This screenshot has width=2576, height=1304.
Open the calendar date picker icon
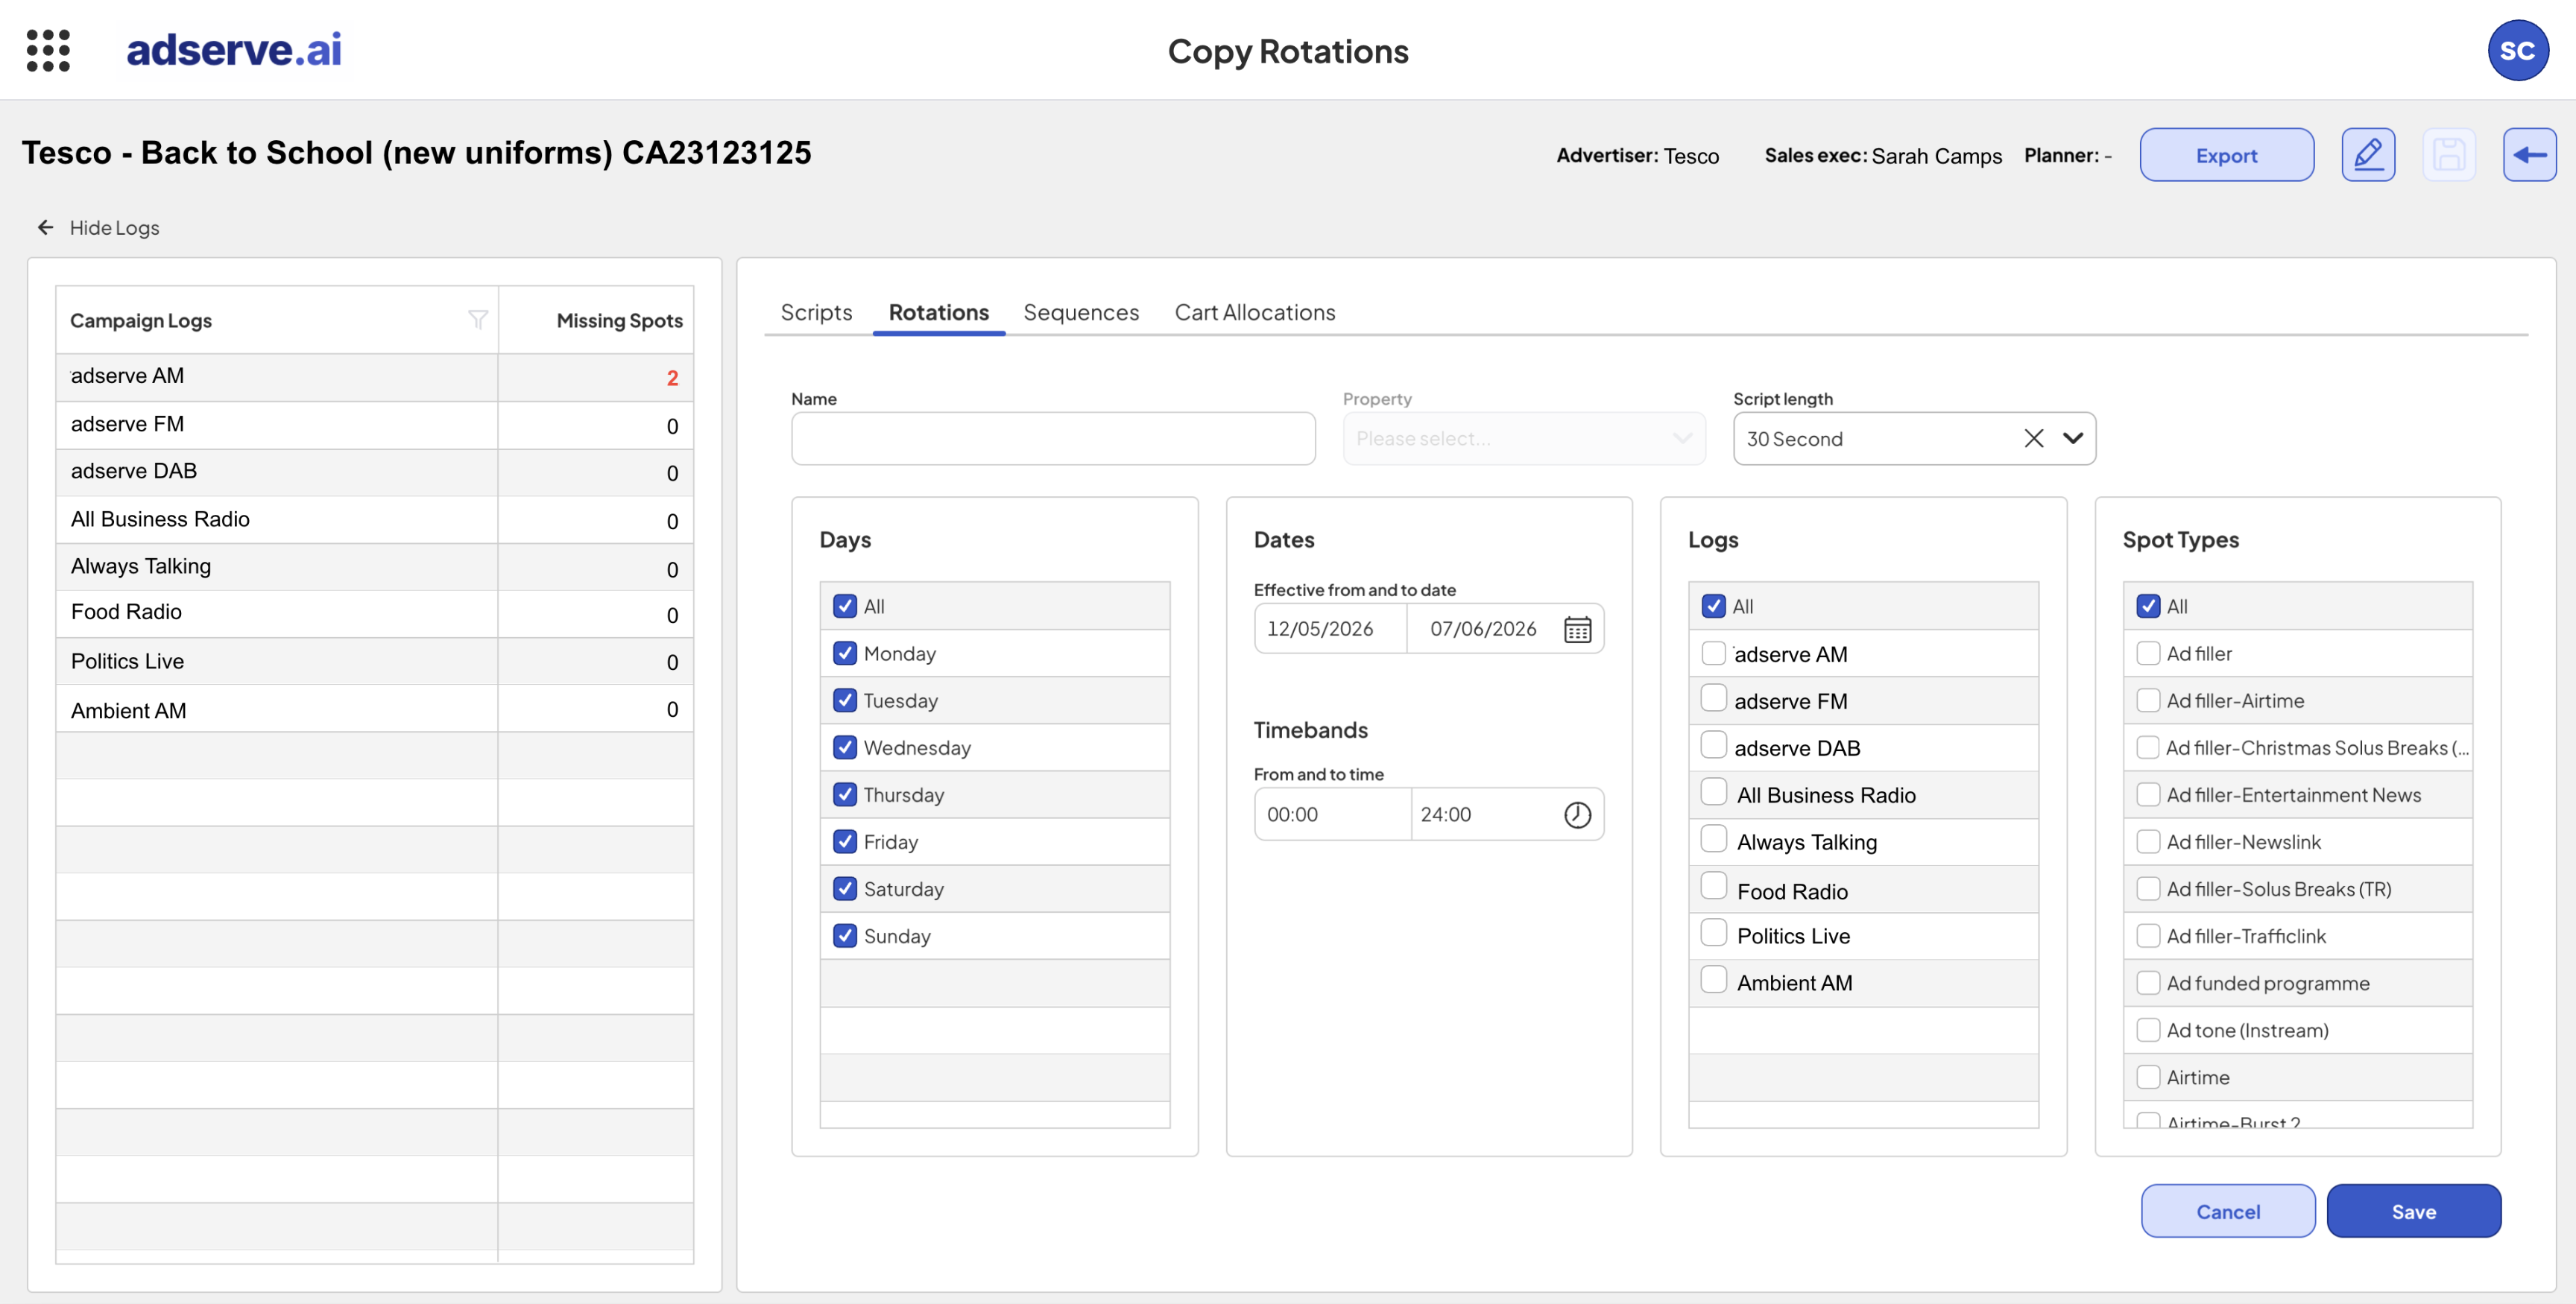pos(1577,630)
